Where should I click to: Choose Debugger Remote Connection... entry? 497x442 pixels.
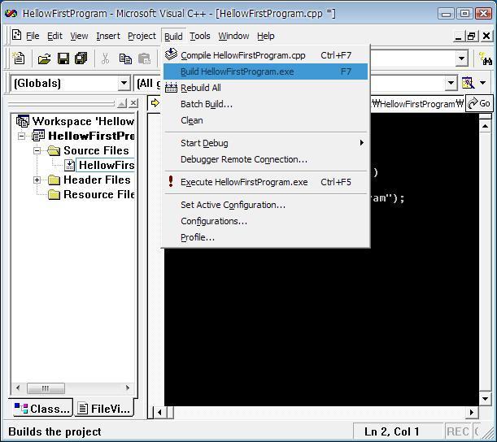(265, 159)
